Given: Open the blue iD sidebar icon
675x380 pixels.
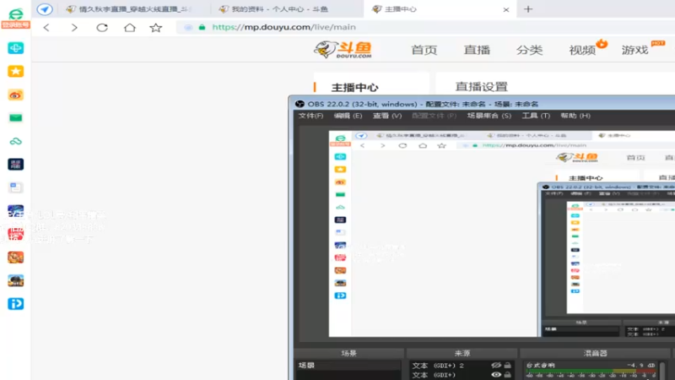Looking at the screenshot, I should (x=15, y=304).
